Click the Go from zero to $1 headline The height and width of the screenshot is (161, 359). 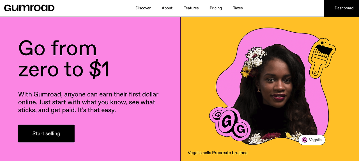click(64, 59)
